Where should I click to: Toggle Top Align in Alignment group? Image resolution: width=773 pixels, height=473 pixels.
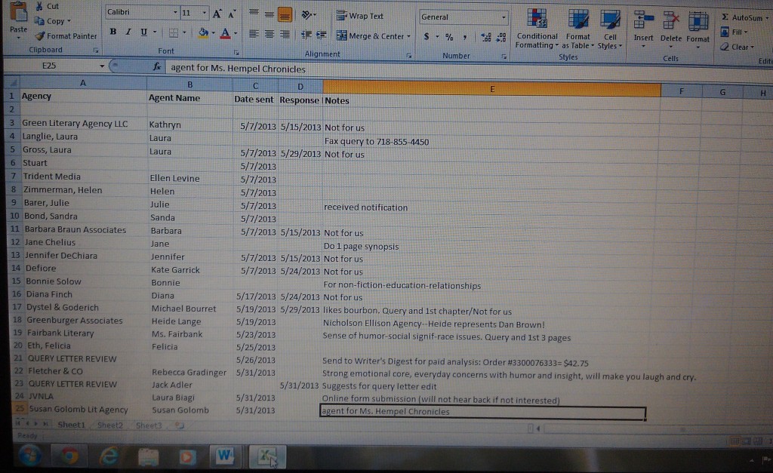click(254, 14)
